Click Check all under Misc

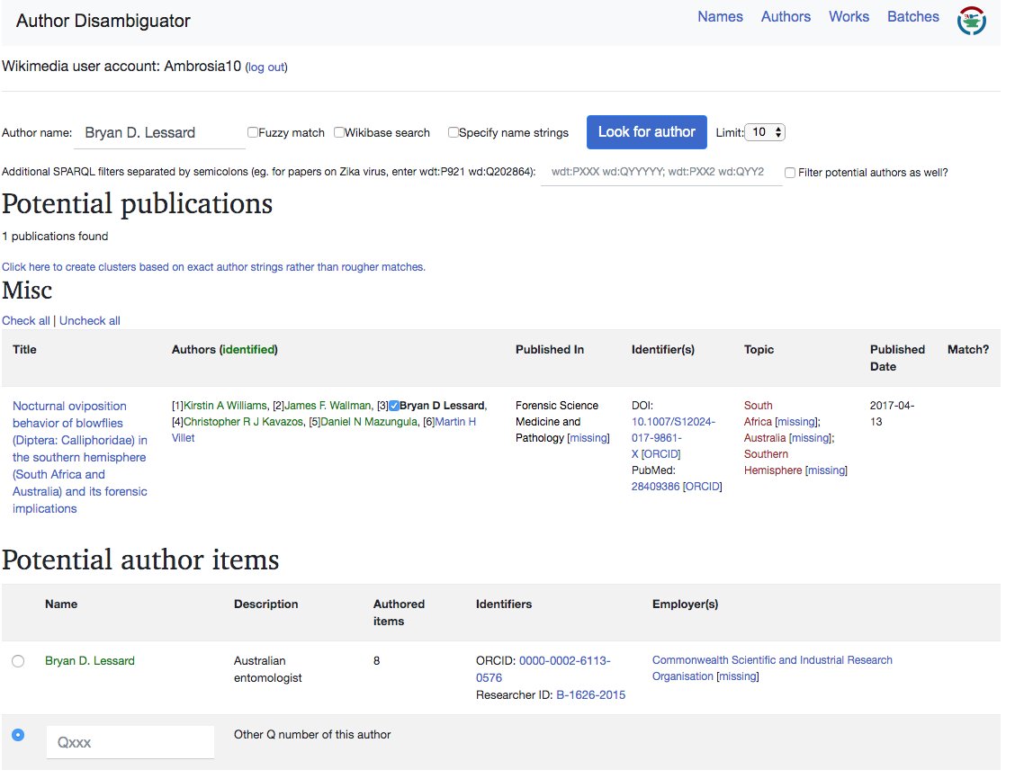25,320
